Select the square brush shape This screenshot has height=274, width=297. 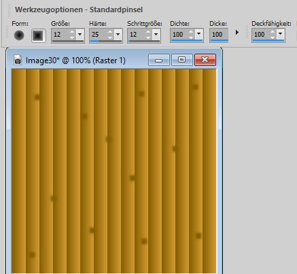point(38,35)
